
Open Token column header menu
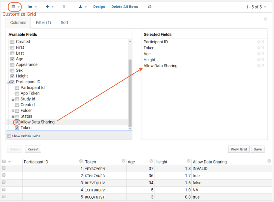coord(123,161)
